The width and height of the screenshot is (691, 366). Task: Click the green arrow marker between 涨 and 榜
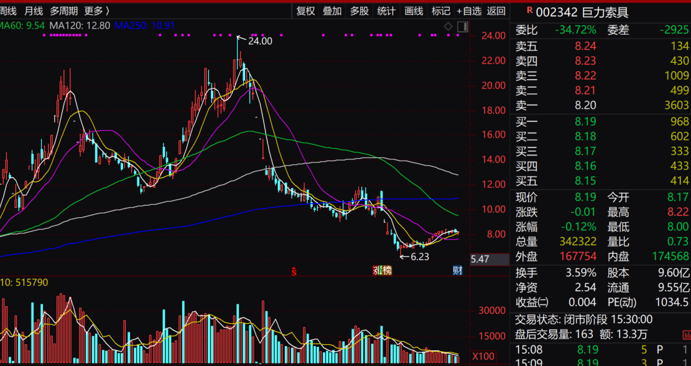click(381, 270)
